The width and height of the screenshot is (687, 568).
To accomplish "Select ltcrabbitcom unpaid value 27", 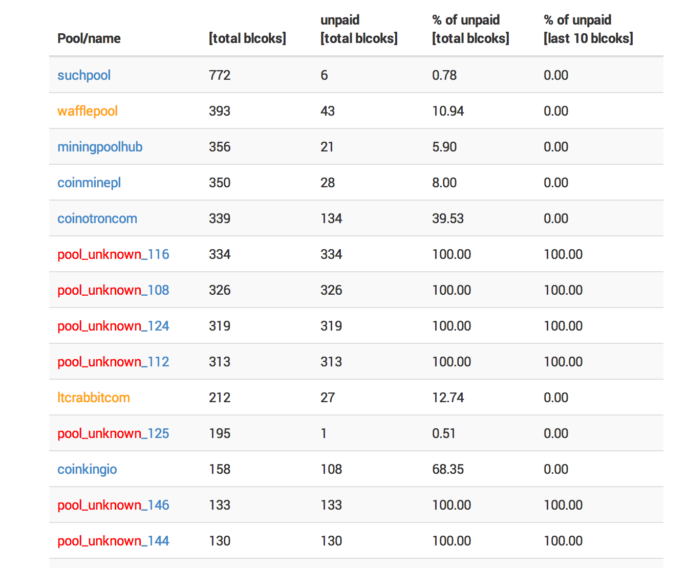I will [328, 398].
